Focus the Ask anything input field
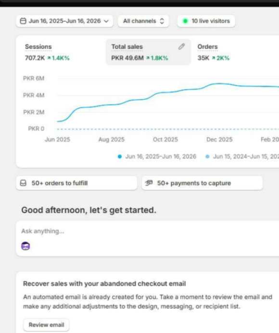 (148, 231)
